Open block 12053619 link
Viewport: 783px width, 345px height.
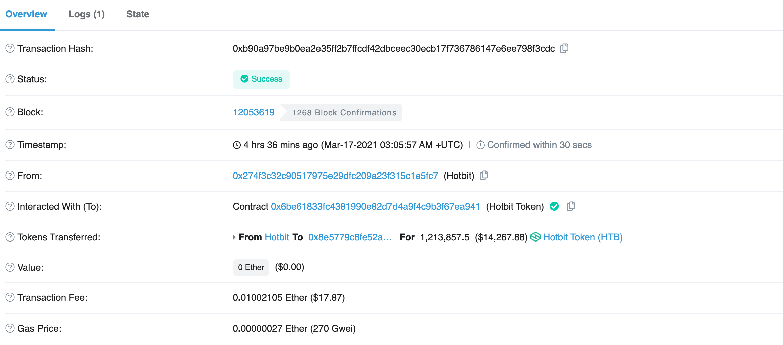pyautogui.click(x=254, y=112)
